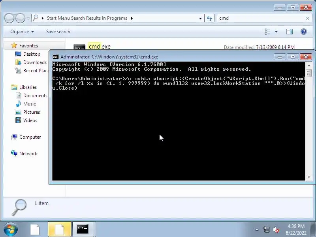Click the search magnifier icon in address bar

pyautogui.click(x=36, y=18)
